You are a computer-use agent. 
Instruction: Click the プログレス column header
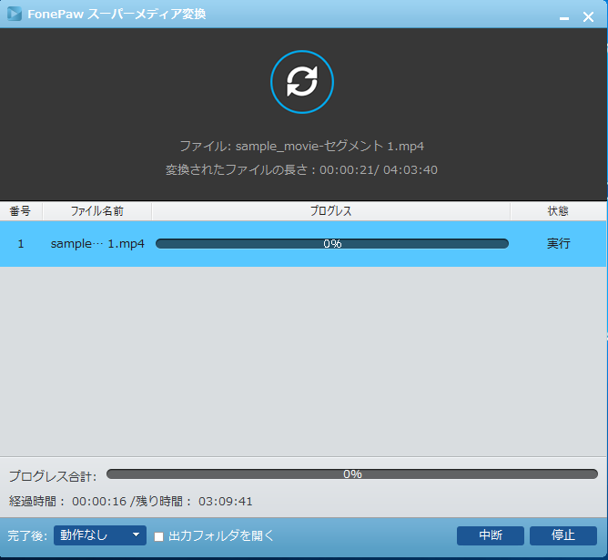pos(330,211)
